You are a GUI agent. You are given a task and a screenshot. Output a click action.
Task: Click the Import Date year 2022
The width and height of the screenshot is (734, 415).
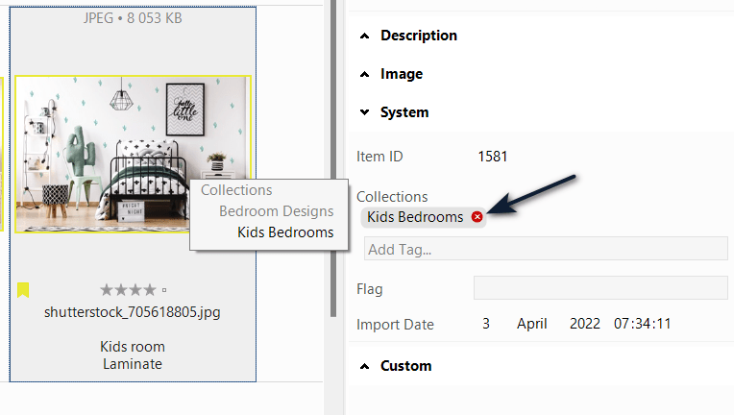[x=584, y=325]
